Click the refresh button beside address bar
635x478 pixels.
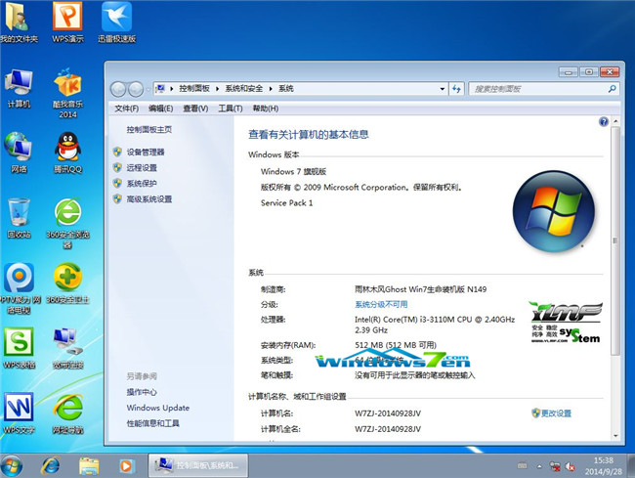click(456, 89)
